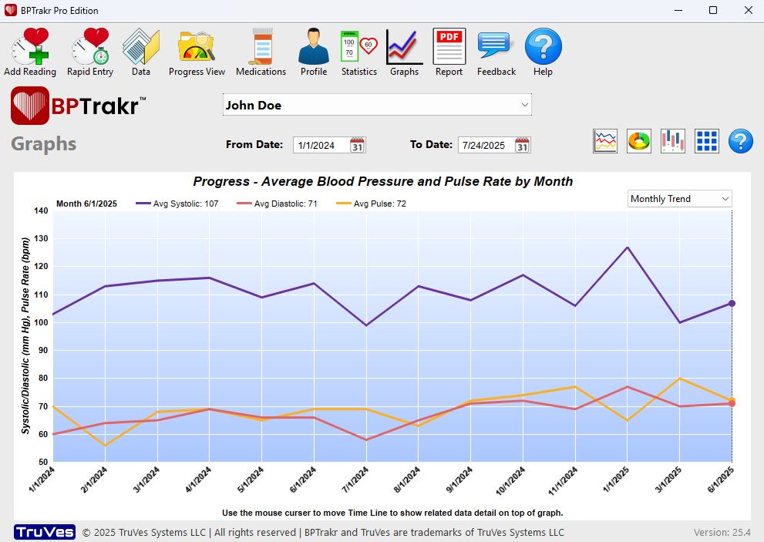Open the Feedback form
Viewport: 764px width, 542px height.
496,52
